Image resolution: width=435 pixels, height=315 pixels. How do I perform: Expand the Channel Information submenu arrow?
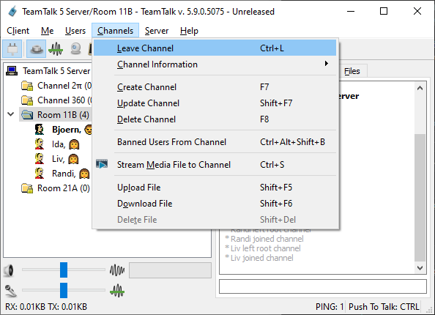[327, 64]
